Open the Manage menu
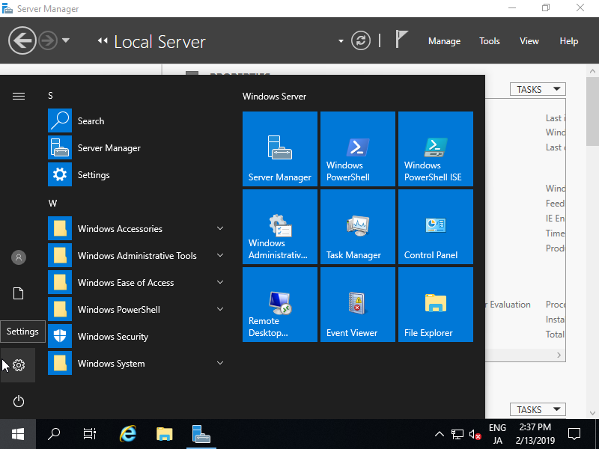599x449 pixels. pos(444,41)
